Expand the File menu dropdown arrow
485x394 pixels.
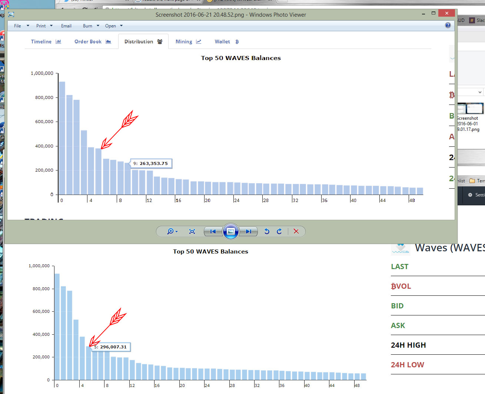(28, 26)
